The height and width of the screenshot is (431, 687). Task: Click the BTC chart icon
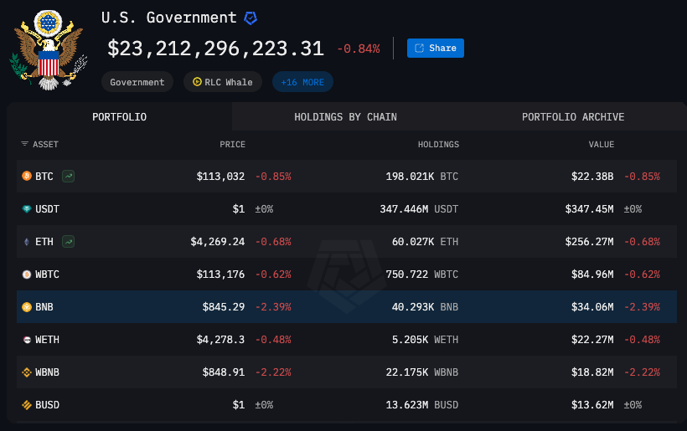point(68,177)
